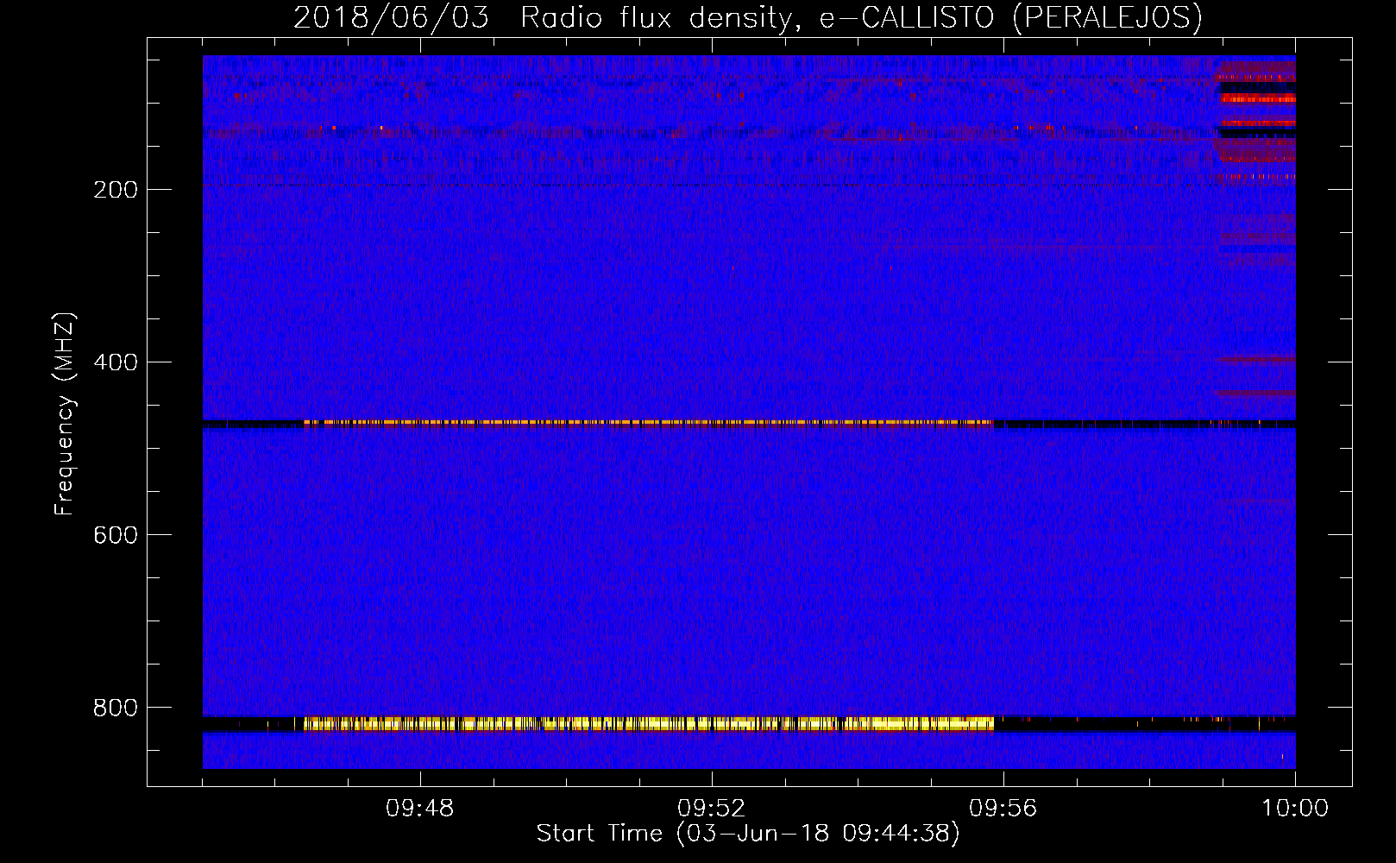Click the 400 frequency tick label
The height and width of the screenshot is (863, 1396).
[115, 362]
